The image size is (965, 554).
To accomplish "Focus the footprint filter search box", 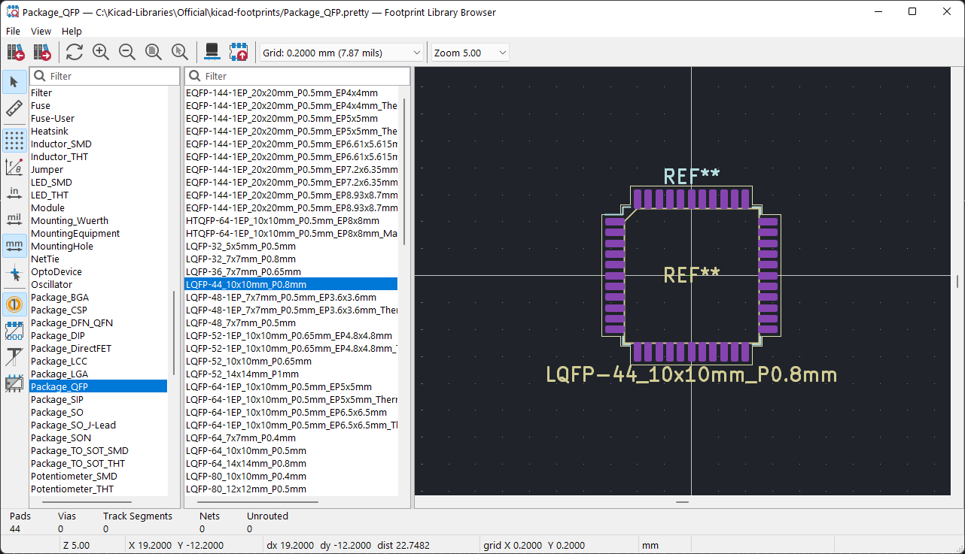I will 297,76.
